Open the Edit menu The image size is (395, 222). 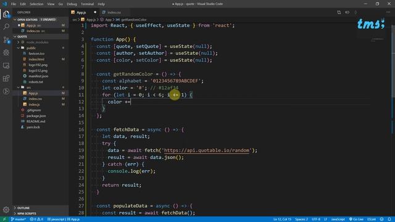(23, 4)
